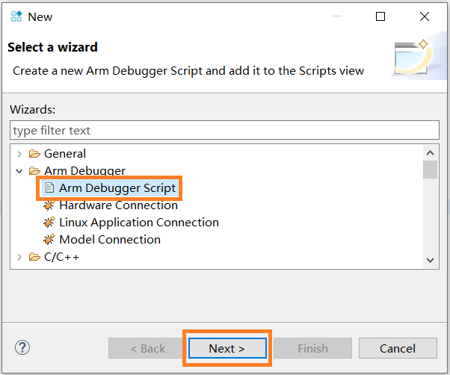This screenshot has height=375, width=450.
Task: Click the Linux Application Connection bug icon
Action: 50,223
